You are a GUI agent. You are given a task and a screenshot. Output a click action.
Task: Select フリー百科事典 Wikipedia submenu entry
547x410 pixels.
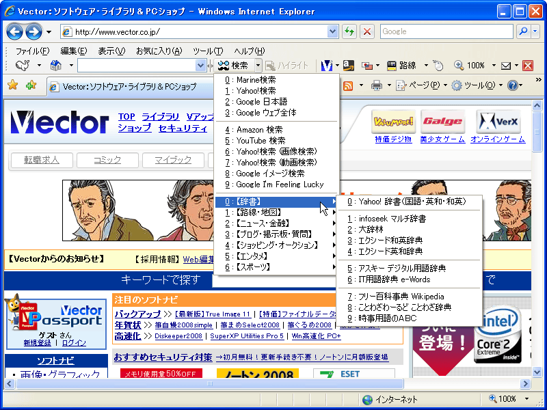409,297
